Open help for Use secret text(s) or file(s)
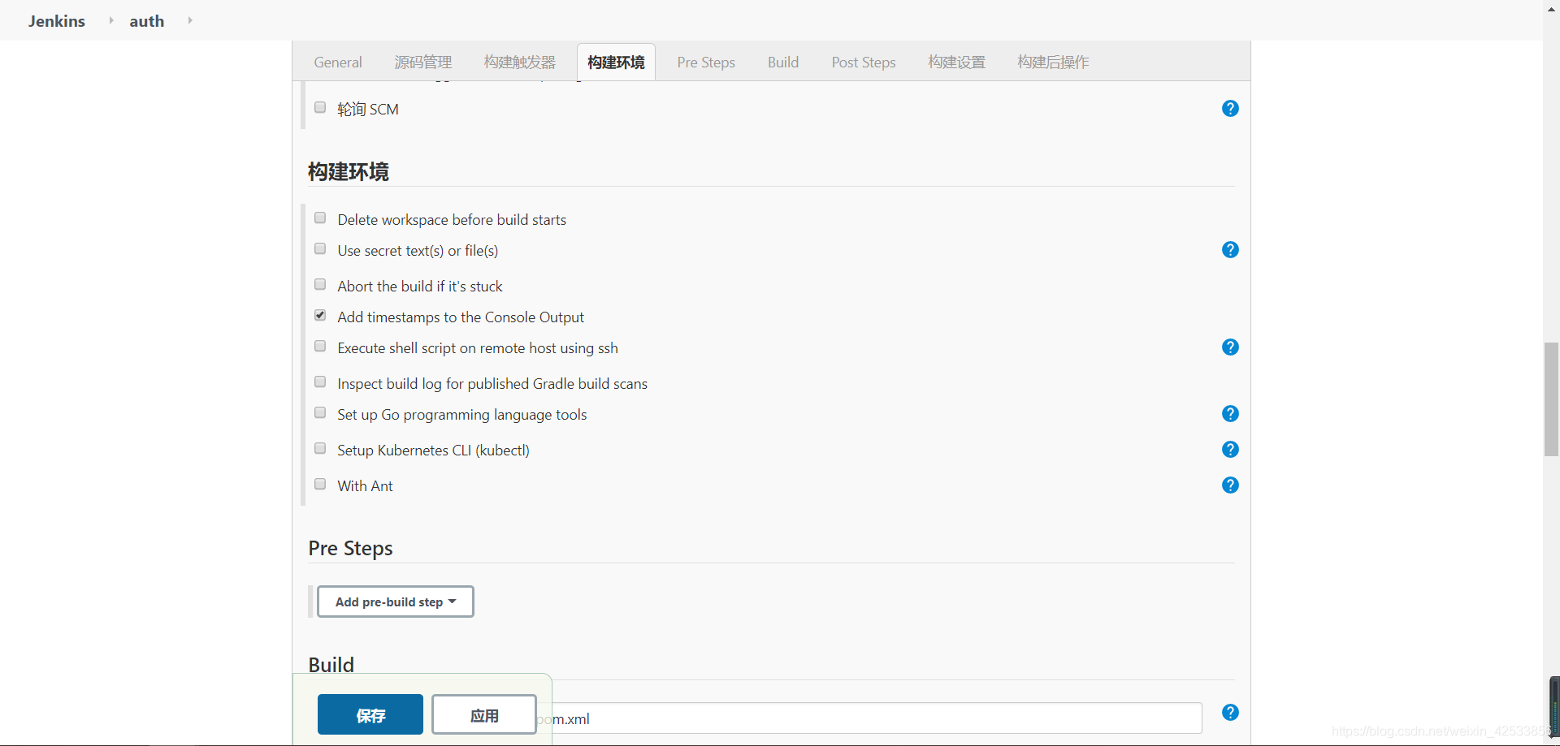 pyautogui.click(x=1230, y=250)
